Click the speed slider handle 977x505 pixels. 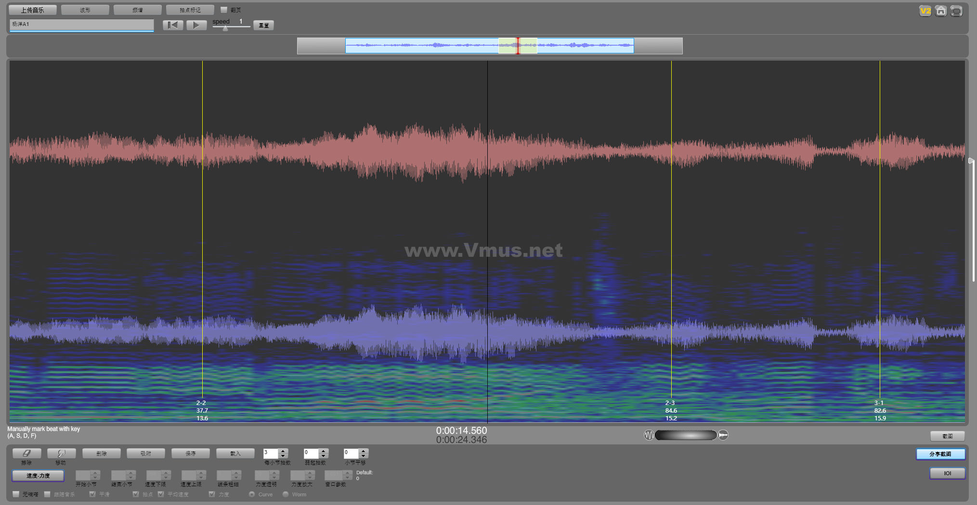click(225, 28)
